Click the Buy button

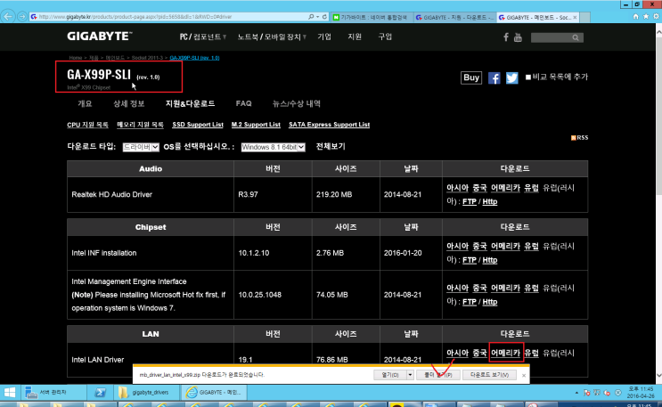click(471, 77)
